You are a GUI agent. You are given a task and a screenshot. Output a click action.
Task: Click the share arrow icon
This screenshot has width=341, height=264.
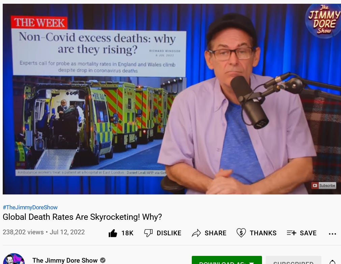click(196, 233)
